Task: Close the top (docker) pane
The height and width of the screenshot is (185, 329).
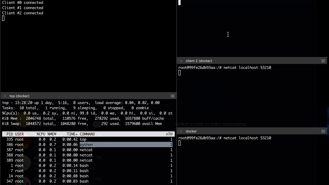Action: coord(5,96)
